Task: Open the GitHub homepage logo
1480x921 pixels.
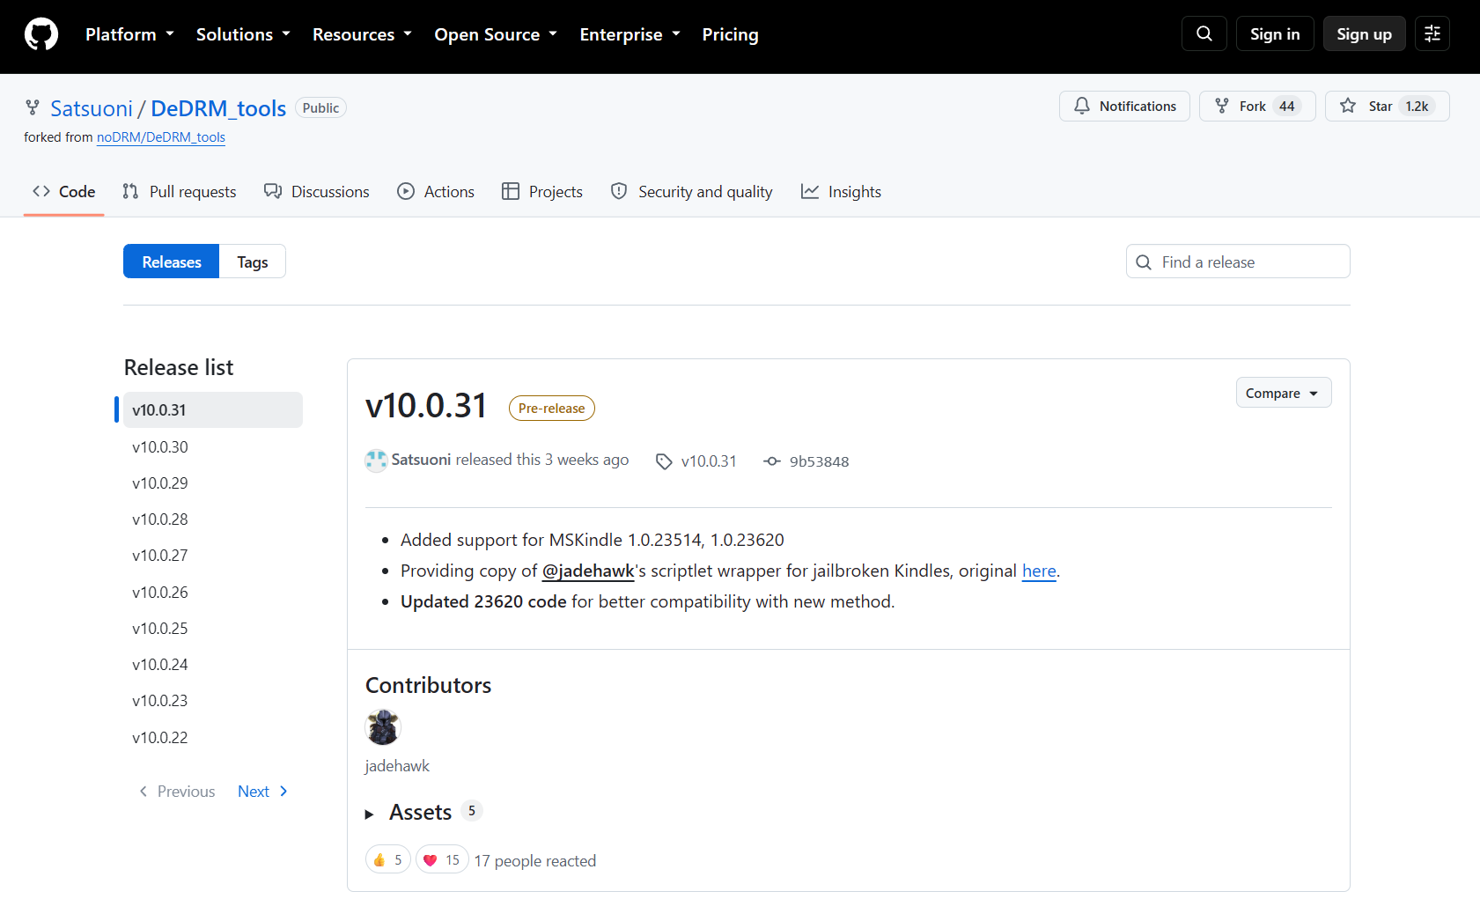Action: click(41, 34)
